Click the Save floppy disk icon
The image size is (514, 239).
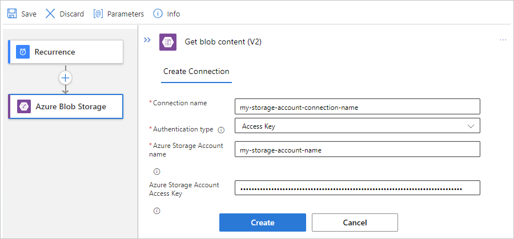point(12,14)
